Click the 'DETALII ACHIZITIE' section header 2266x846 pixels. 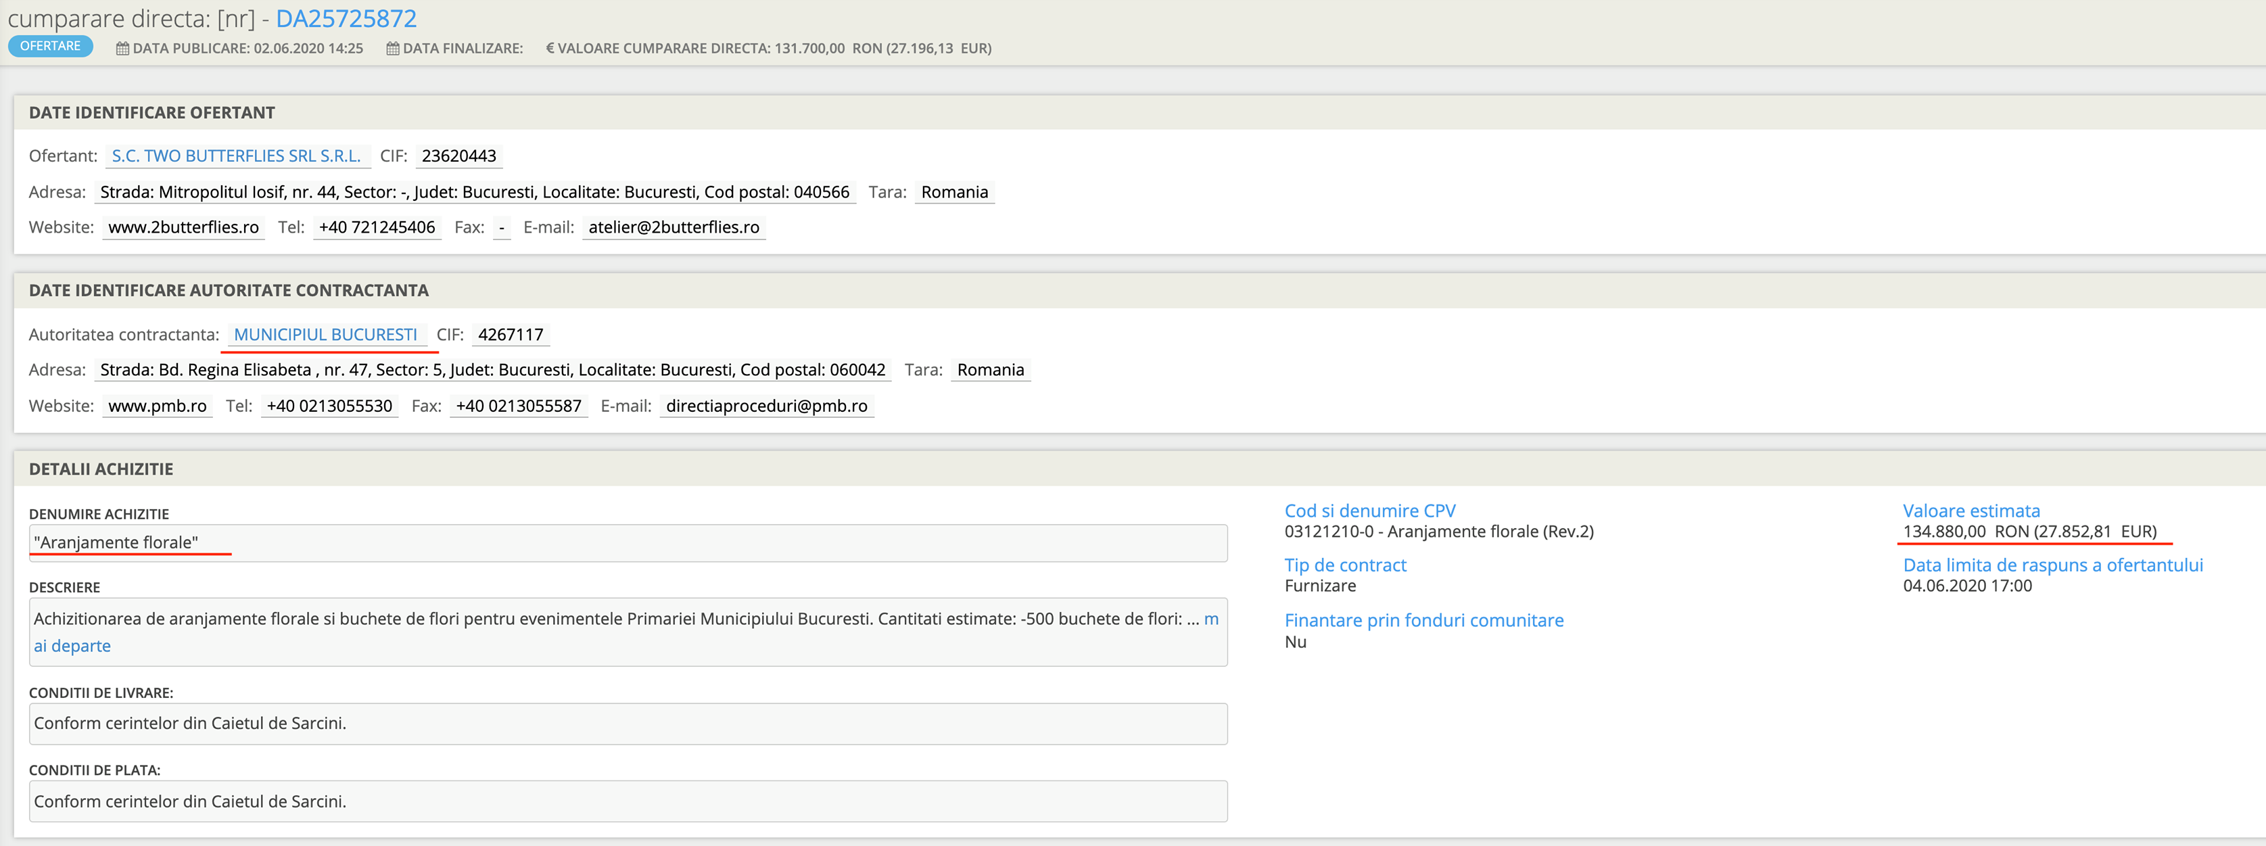click(x=100, y=469)
